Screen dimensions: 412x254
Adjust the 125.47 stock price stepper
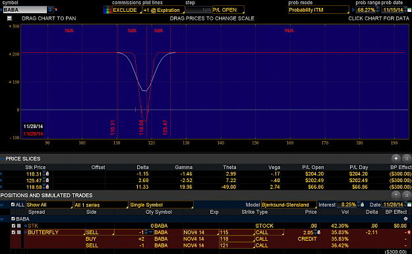44,180
